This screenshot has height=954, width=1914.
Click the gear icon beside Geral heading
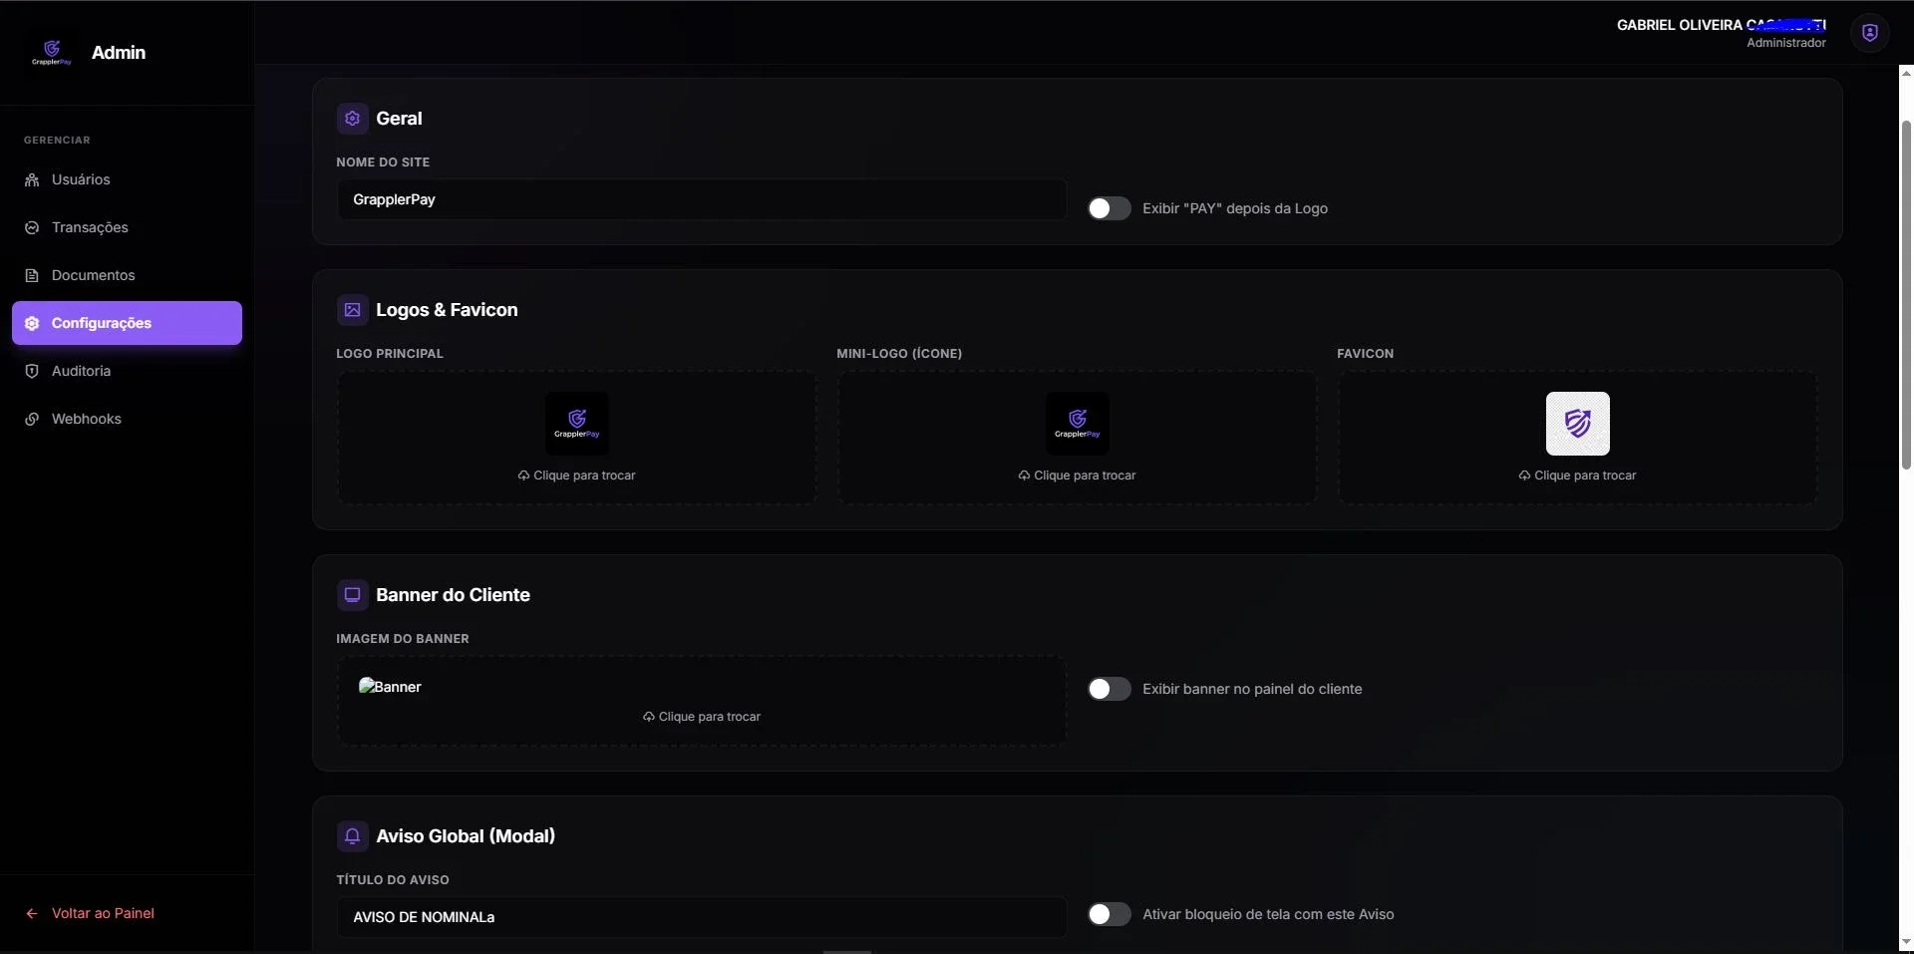pos(352,119)
